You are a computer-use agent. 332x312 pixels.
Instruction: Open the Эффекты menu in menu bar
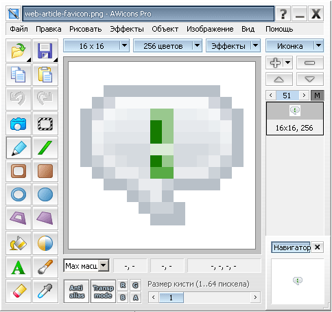coord(127,29)
